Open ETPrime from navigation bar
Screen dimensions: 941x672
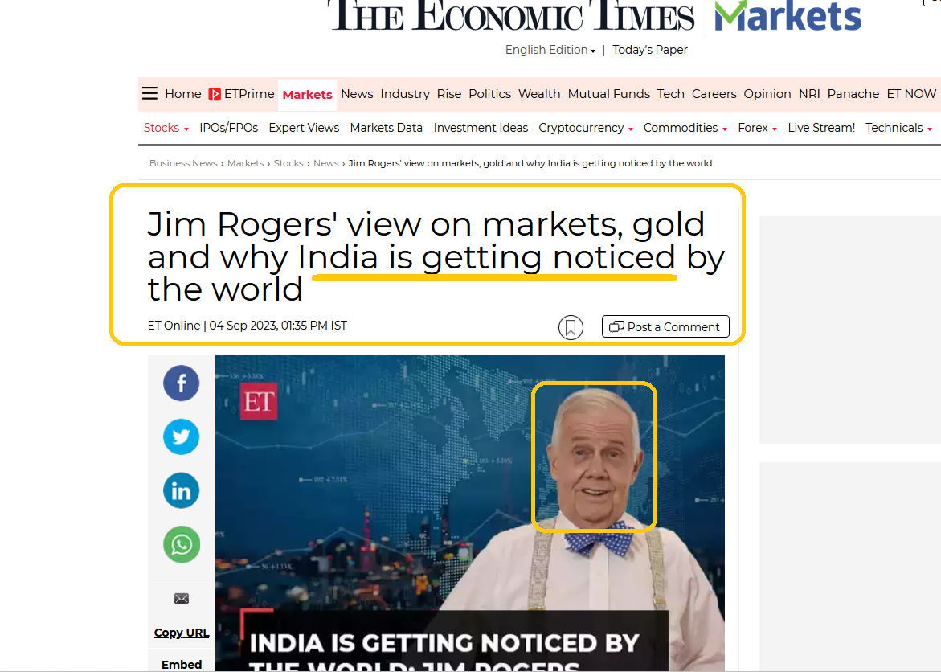pyautogui.click(x=241, y=94)
